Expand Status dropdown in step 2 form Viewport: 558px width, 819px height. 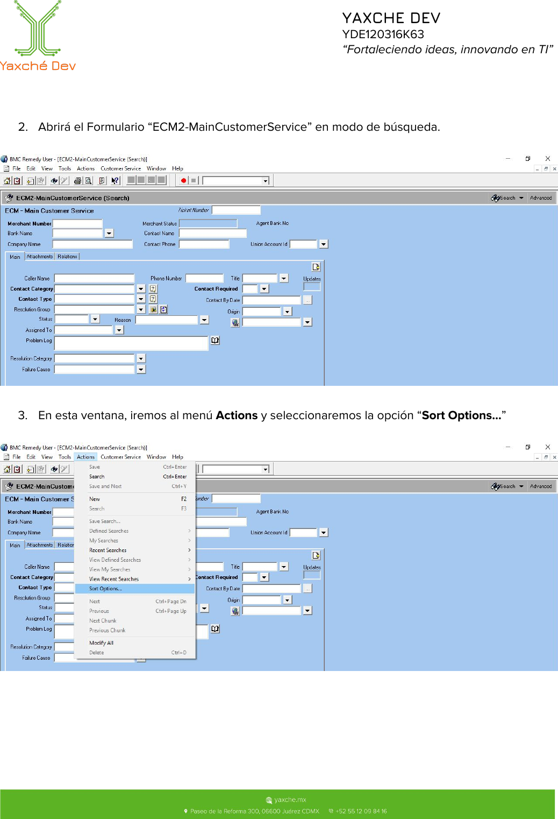pyautogui.click(x=95, y=319)
